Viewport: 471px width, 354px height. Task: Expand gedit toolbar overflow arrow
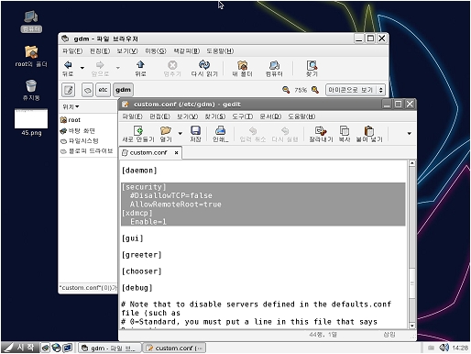410,133
